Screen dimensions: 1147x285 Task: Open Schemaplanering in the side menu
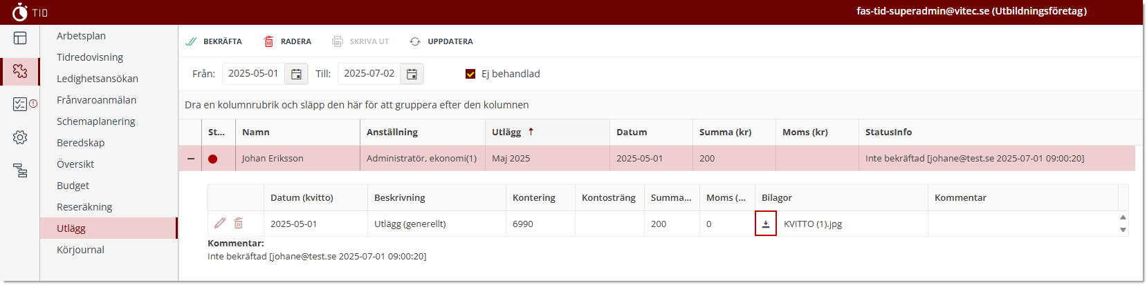(x=96, y=121)
